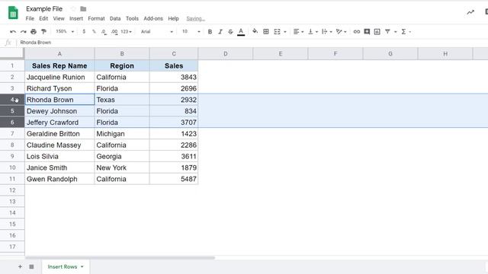Viewport: 488px width, 274px height.
Task: Click the Print icon
Action: [x=34, y=32]
